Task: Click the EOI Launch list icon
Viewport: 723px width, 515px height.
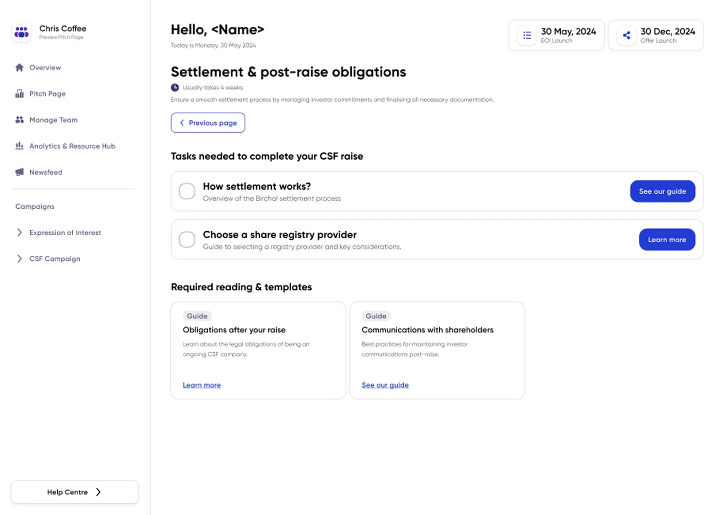Action: 527,35
